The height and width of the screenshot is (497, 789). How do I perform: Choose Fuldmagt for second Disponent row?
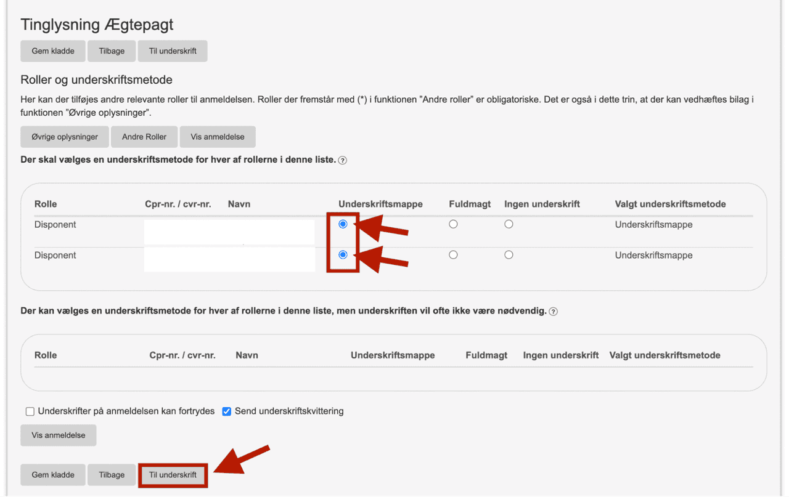pyautogui.click(x=453, y=255)
